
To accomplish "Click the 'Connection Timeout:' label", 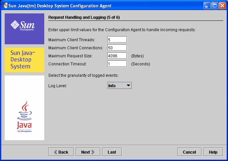I will click(x=67, y=64).
